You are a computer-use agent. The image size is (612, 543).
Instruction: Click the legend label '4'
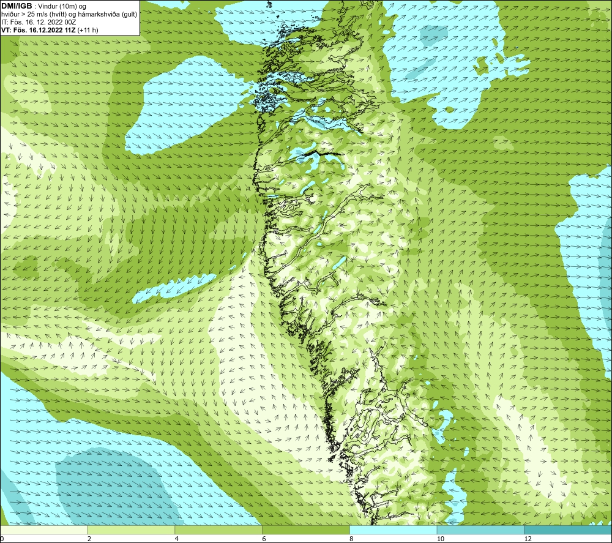pyautogui.click(x=177, y=539)
